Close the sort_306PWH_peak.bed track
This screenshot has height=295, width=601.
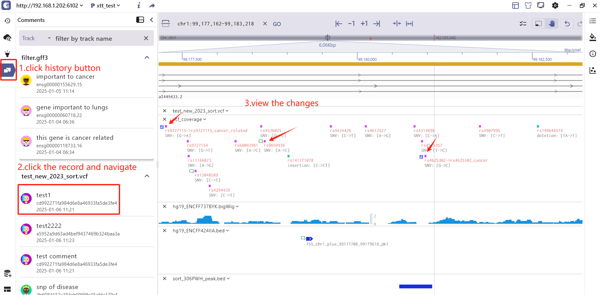coord(165,279)
